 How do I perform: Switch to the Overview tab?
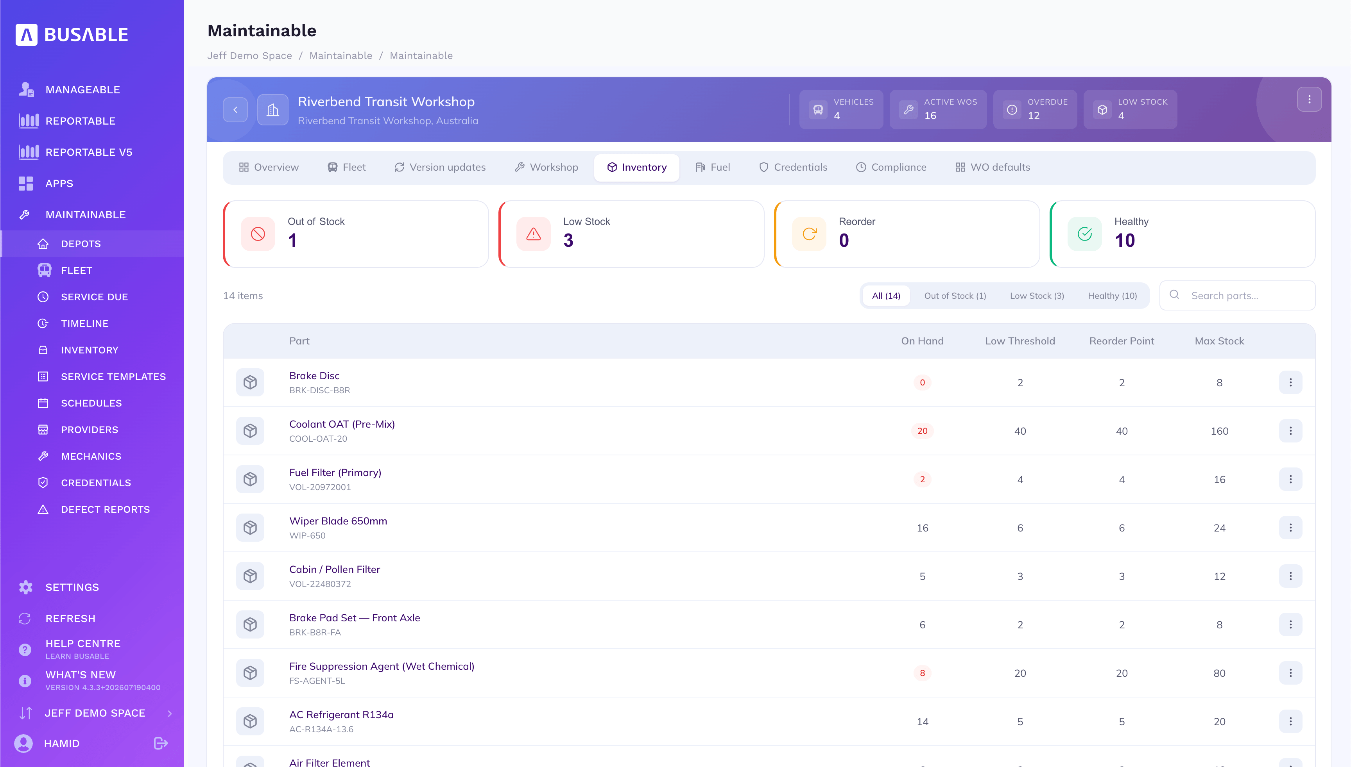pyautogui.click(x=269, y=167)
